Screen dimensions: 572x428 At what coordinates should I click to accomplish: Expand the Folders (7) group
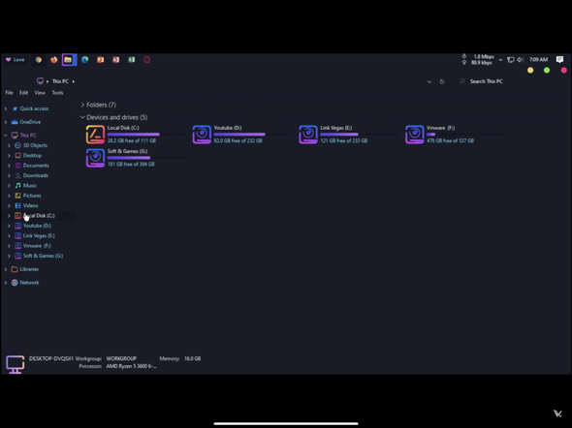[x=82, y=105]
